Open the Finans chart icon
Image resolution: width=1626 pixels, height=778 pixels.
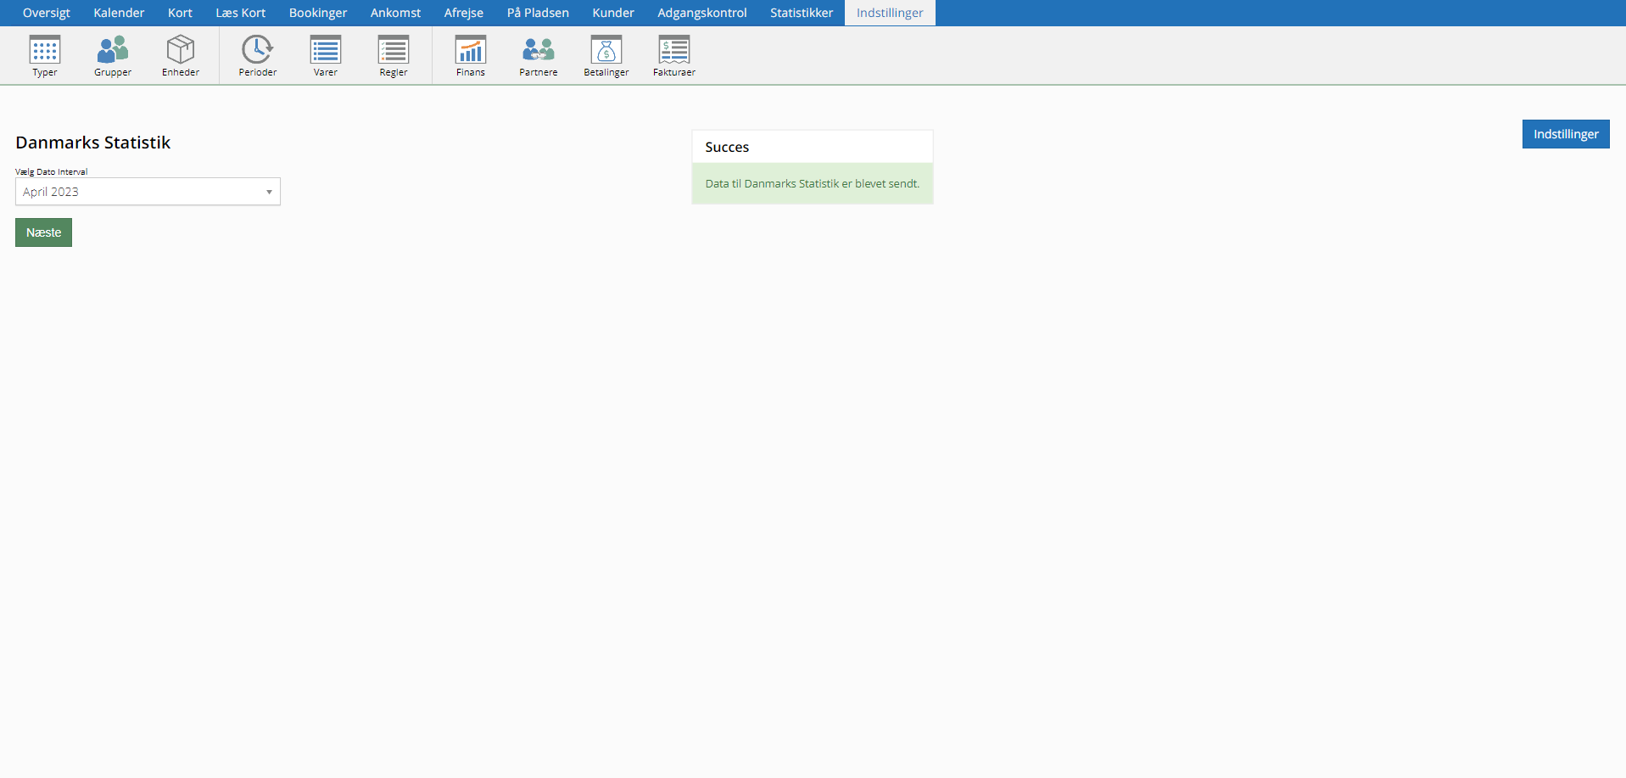471,51
